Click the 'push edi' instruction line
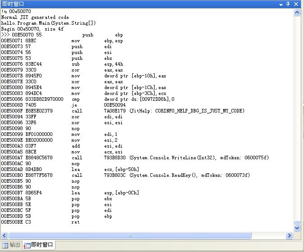The width and height of the screenshot is (304, 252). (x=56, y=47)
